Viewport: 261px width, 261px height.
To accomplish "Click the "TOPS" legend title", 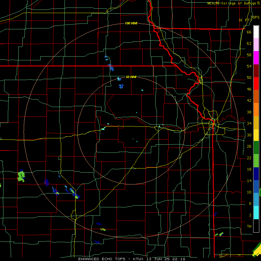I will pyautogui.click(x=255, y=17).
